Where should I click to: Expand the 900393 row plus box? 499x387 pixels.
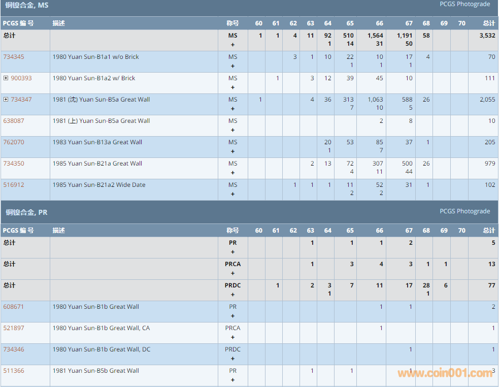6,78
